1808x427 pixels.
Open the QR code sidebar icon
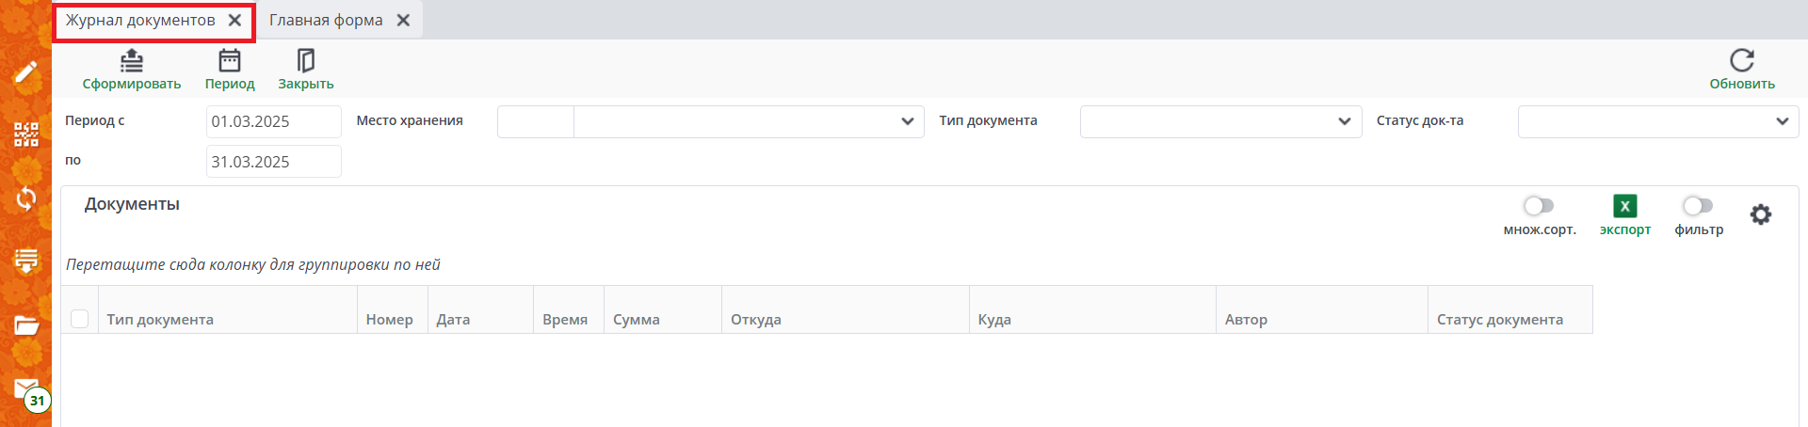(26, 134)
